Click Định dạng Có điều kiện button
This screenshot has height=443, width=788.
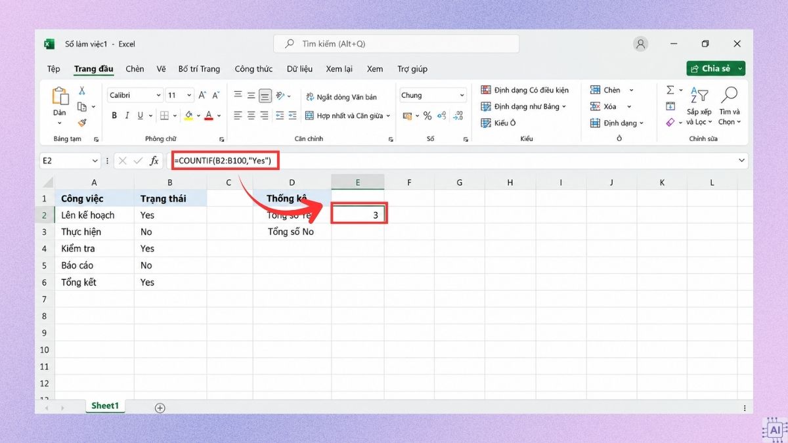[x=525, y=90]
